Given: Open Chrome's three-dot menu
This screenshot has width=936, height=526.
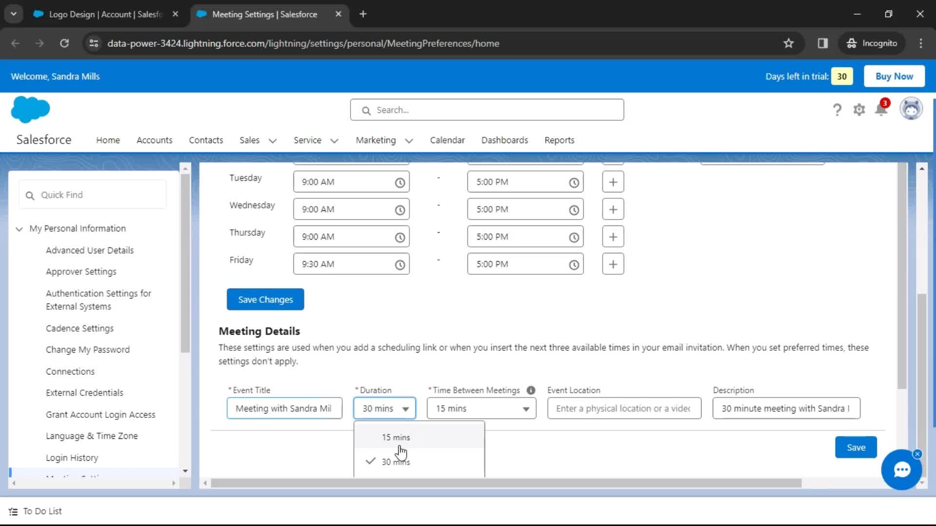Looking at the screenshot, I should tap(920, 43).
